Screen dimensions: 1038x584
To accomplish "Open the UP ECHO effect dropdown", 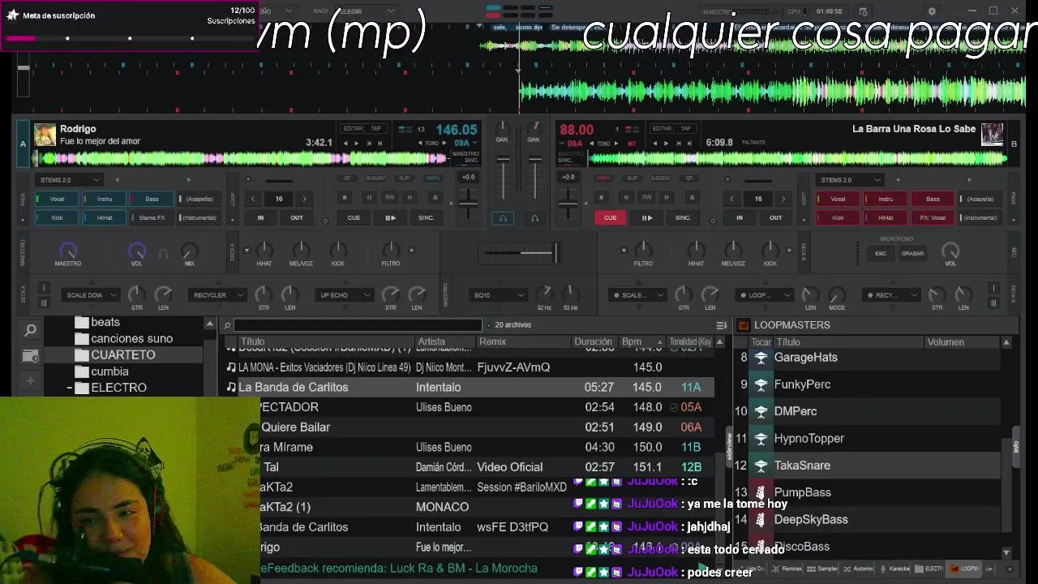I will (x=344, y=295).
